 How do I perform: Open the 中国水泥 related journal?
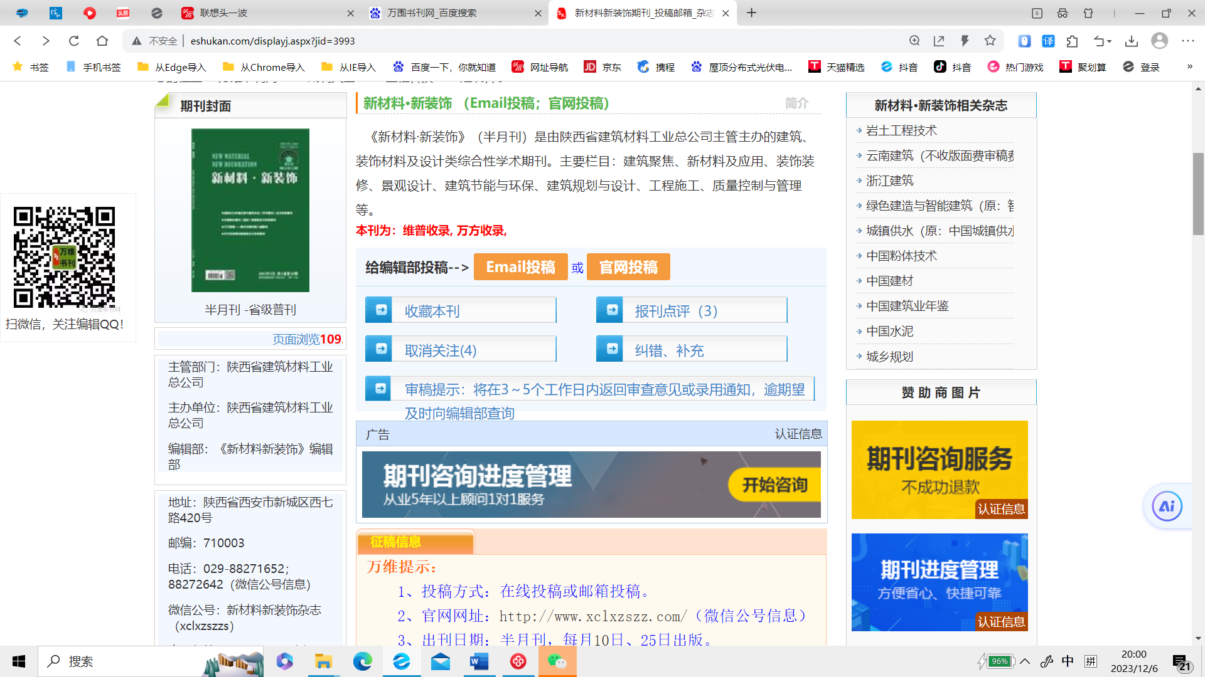(x=890, y=331)
